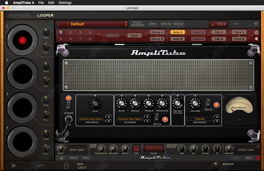Click the lock icon beside PREFS
Viewport: 264px width, 171px height.
pos(62,158)
